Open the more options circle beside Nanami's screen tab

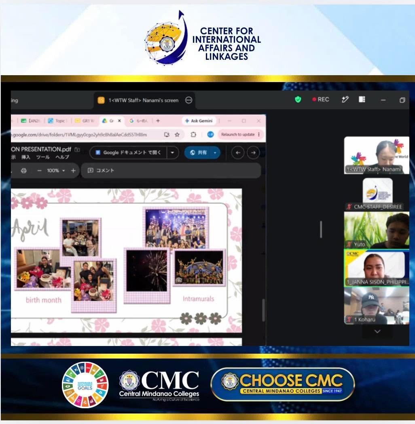click(188, 100)
